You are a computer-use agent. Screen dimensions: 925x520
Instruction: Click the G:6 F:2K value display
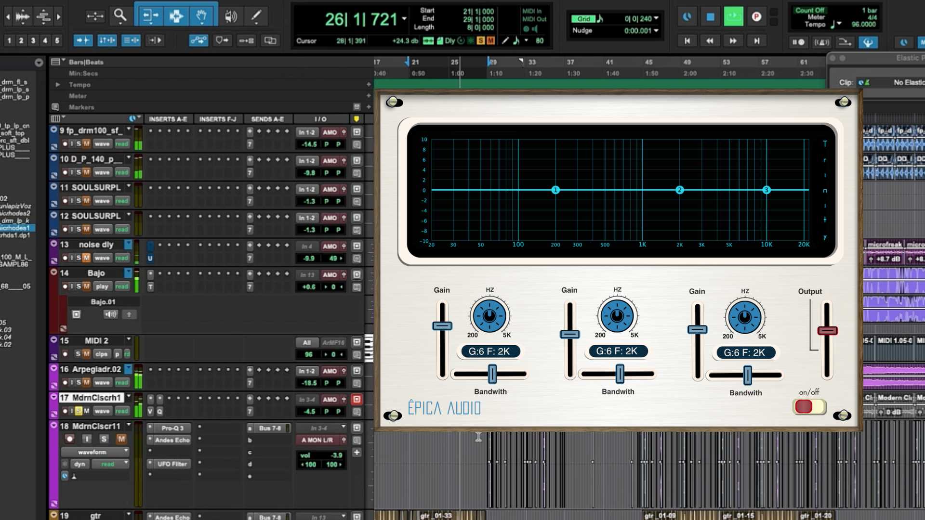[489, 351]
